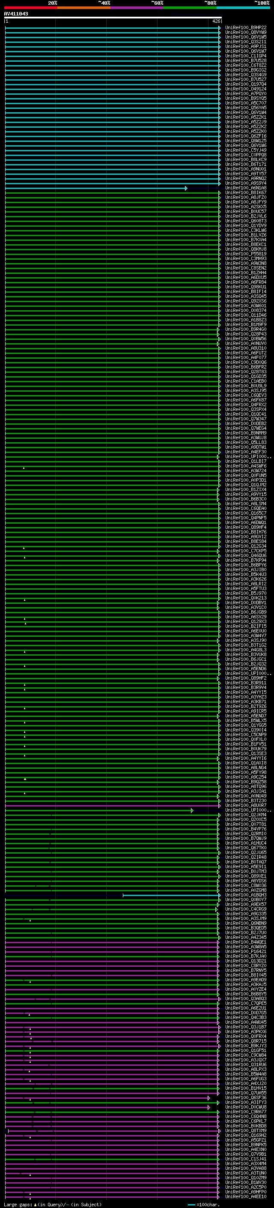Click the shortened cyan bar for UniRef100_A6N1A8

(x=96, y=188)
